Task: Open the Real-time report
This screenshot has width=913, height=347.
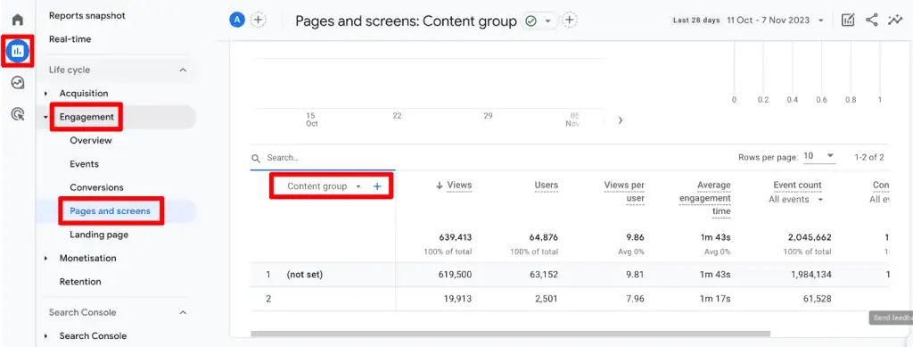Action: click(70, 39)
